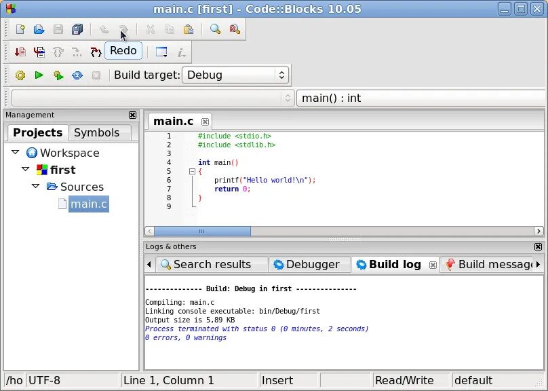Click the Build gear icon
This screenshot has height=391, width=548.
pos(20,75)
